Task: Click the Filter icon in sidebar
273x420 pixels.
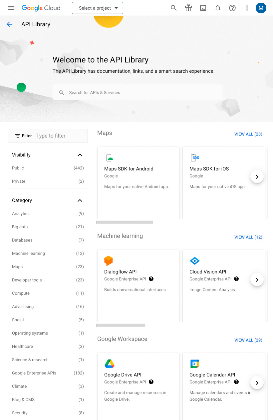Action: tap(18, 136)
